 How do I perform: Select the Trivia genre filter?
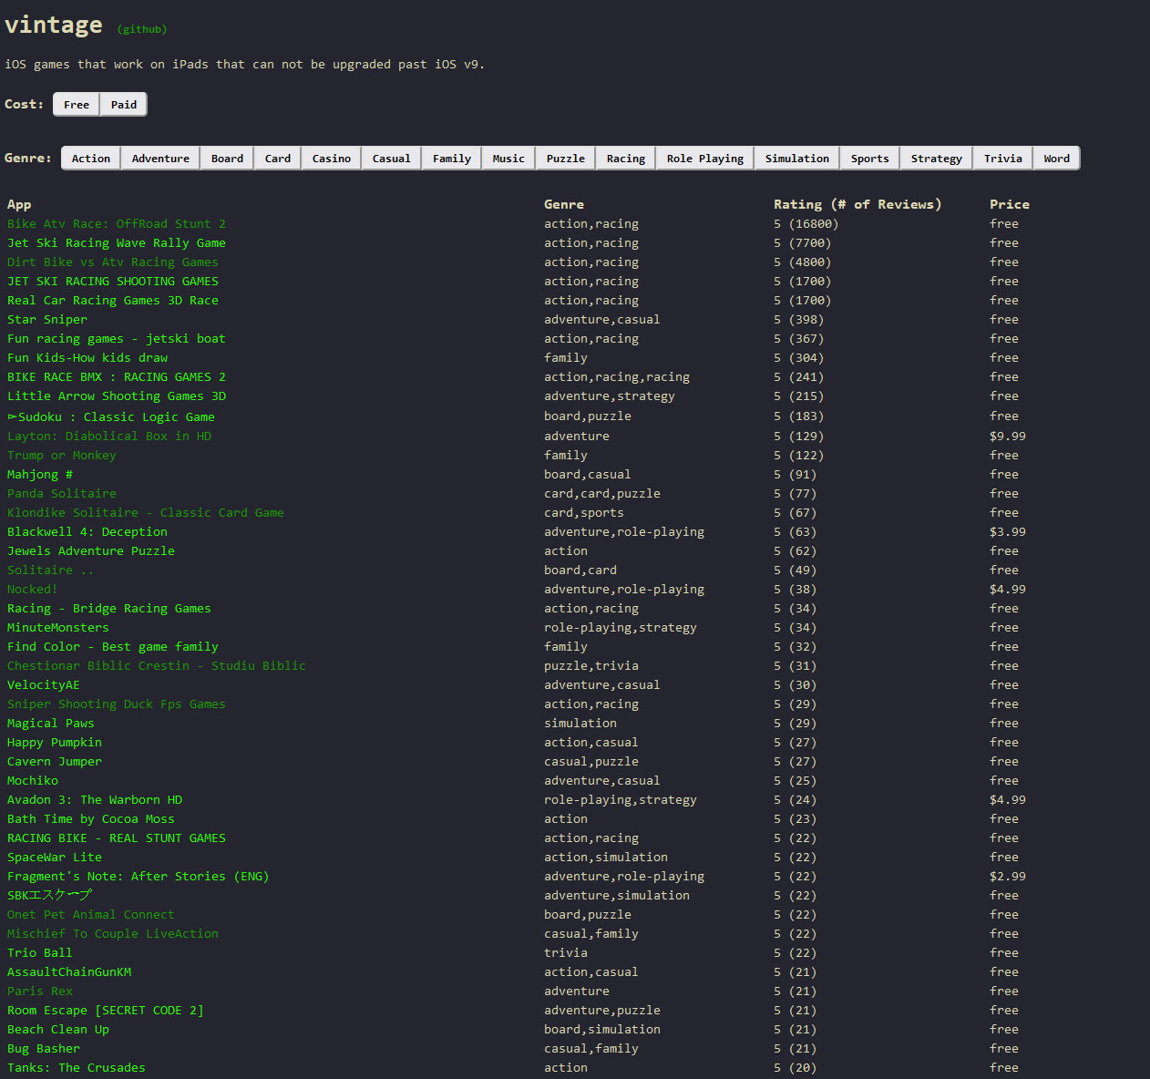pyautogui.click(x=1003, y=159)
